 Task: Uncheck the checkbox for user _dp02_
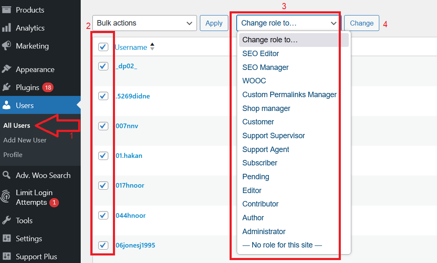(103, 66)
